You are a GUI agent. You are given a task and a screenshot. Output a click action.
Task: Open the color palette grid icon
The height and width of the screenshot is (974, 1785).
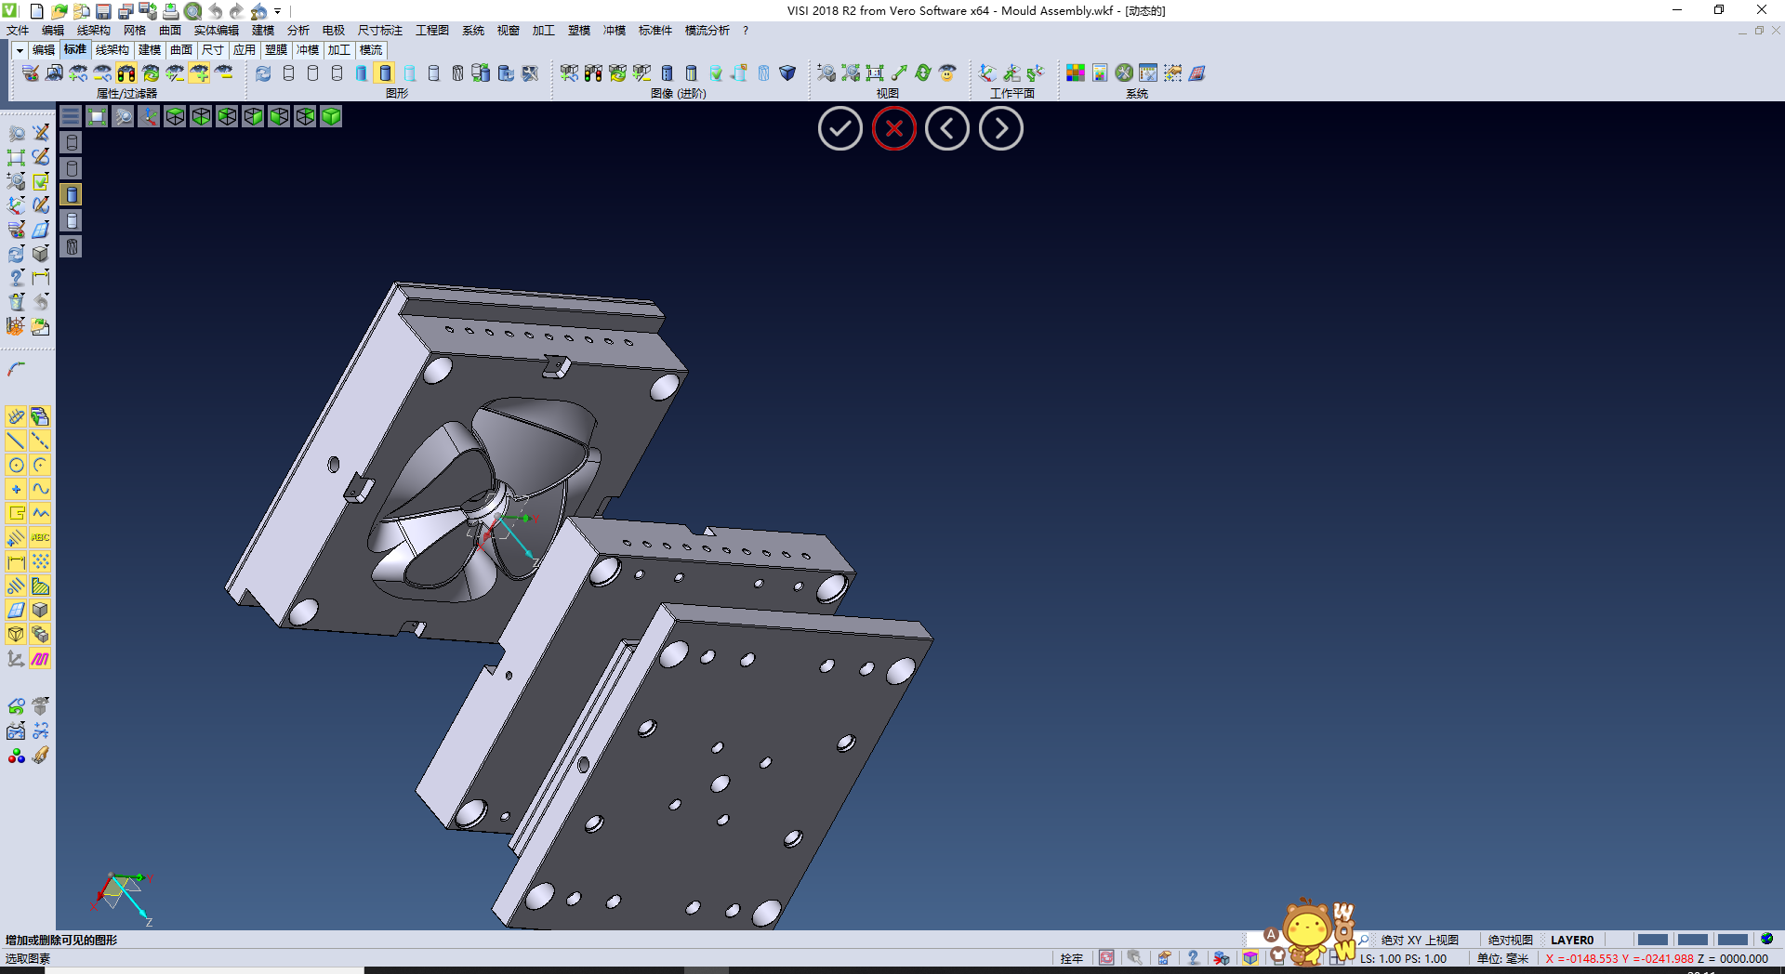(x=1076, y=73)
